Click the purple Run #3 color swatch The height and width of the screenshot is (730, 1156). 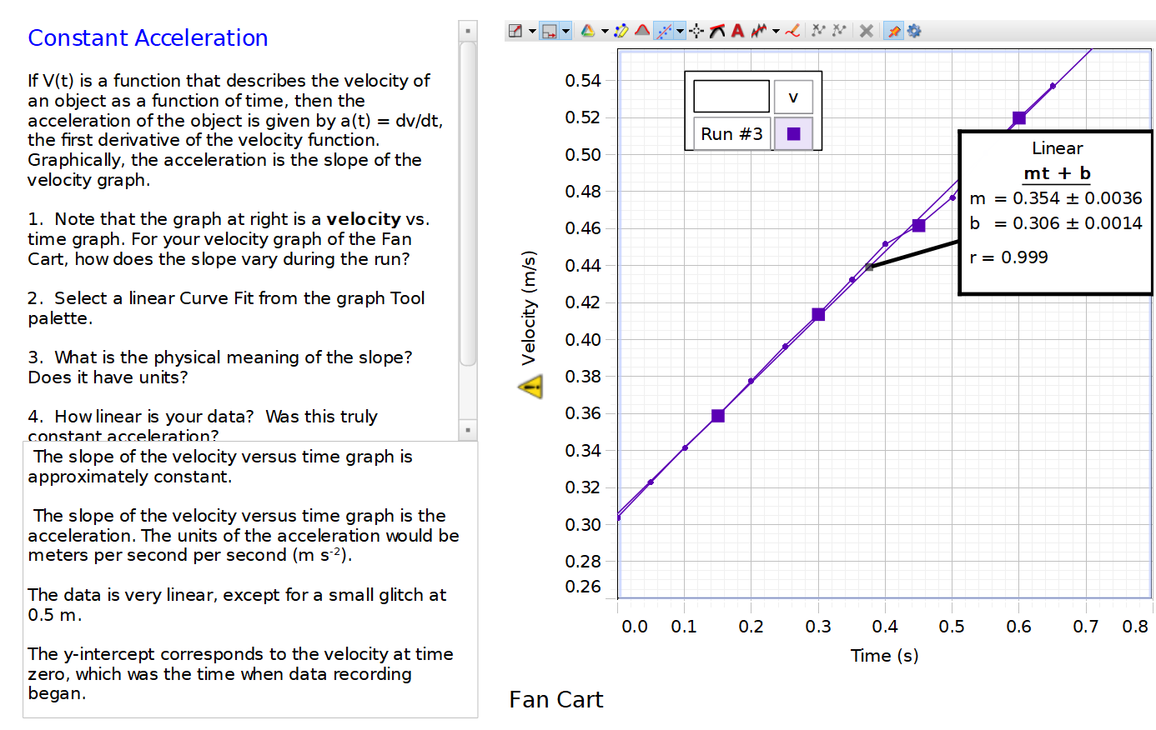(794, 132)
